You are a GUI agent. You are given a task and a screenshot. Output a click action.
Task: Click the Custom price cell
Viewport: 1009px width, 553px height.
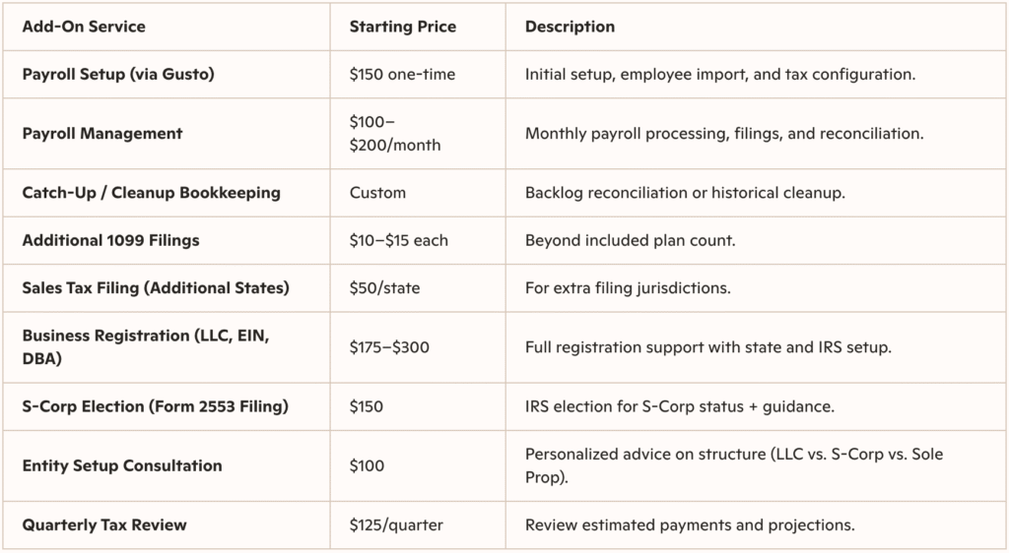(x=377, y=193)
